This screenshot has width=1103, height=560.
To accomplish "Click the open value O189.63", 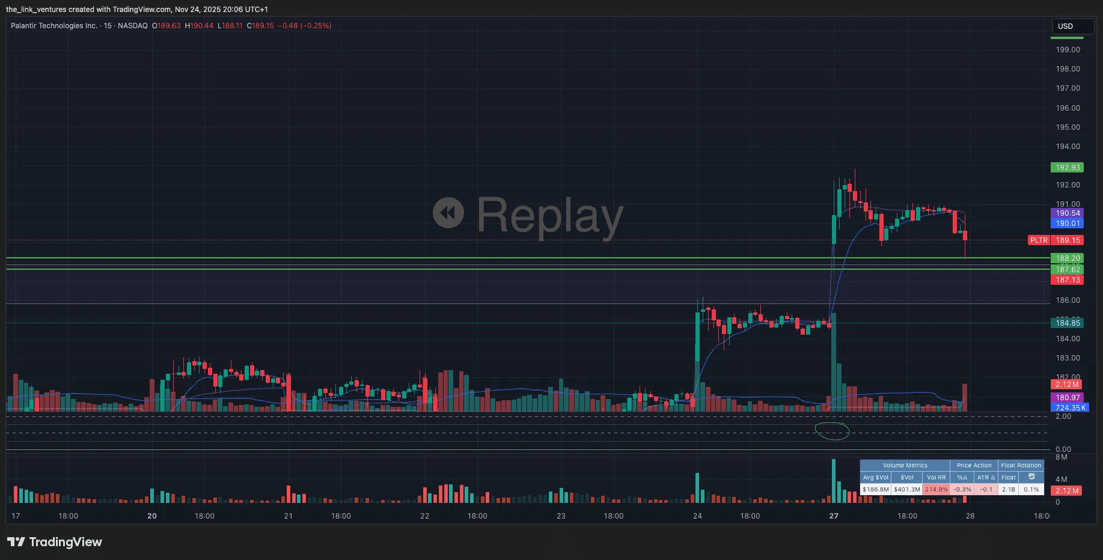I will click(166, 26).
